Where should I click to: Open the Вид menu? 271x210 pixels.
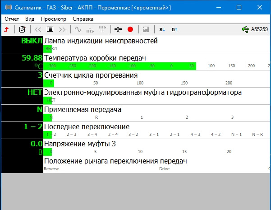[x=30, y=19]
